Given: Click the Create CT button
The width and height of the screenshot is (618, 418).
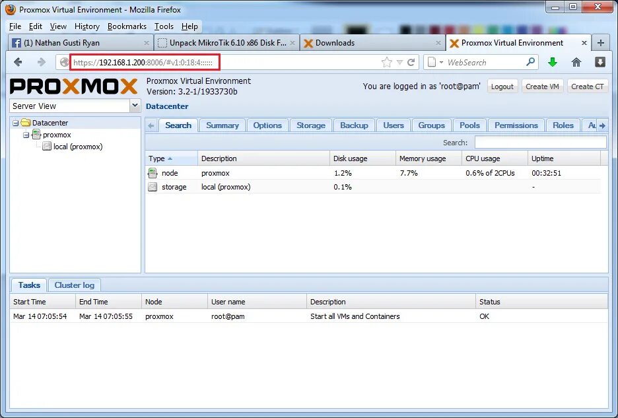Looking at the screenshot, I should (587, 87).
